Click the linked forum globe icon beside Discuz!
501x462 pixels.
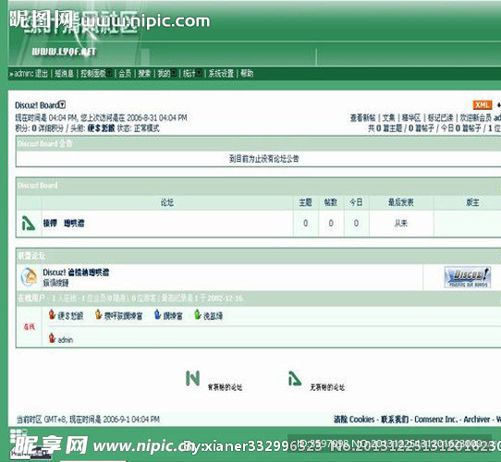(29, 276)
